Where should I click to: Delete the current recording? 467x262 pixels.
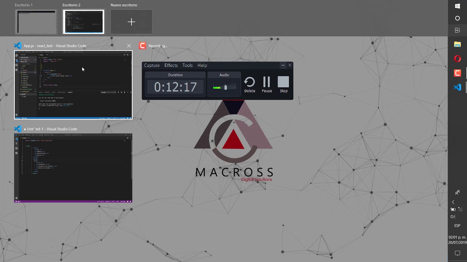[250, 85]
